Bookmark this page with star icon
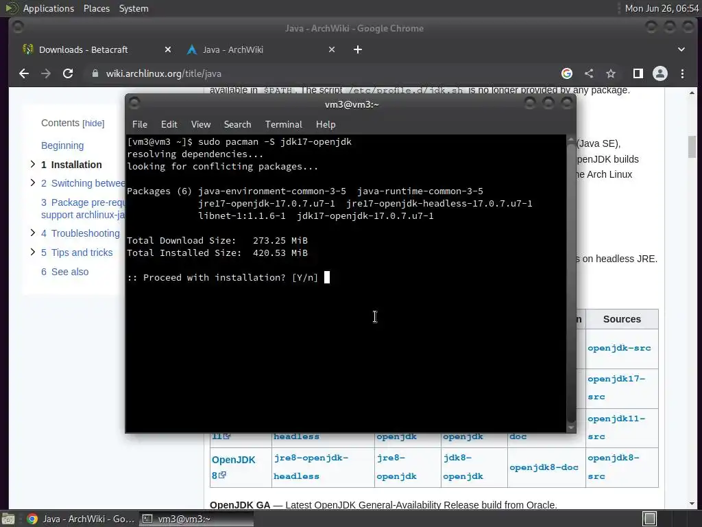This screenshot has width=702, height=527. [x=611, y=73]
